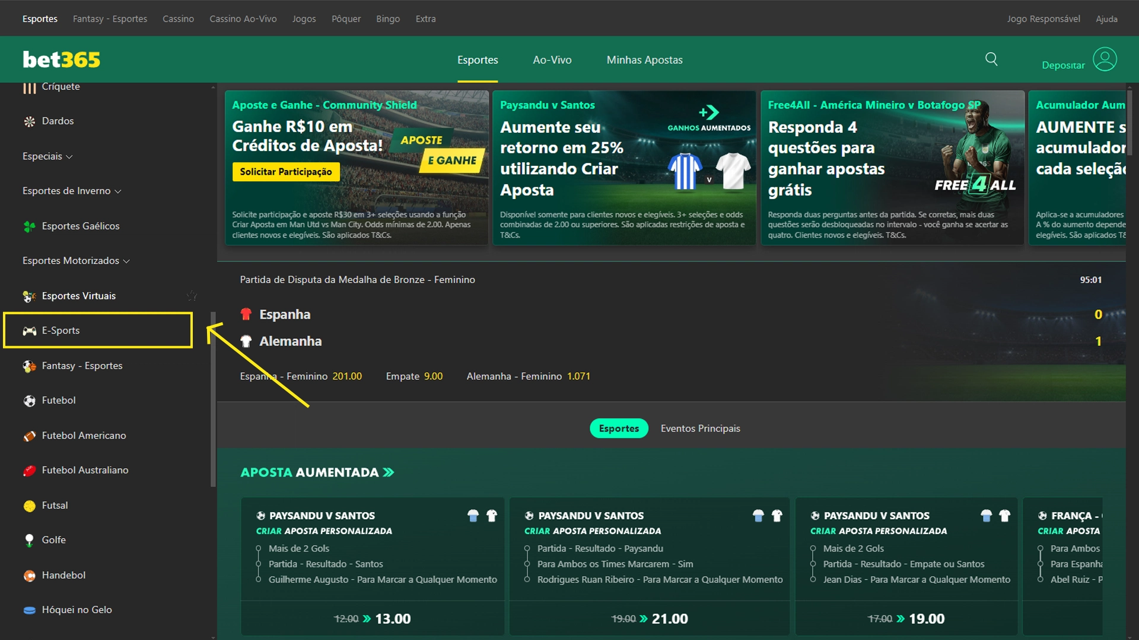This screenshot has width=1139, height=640.
Task: Expand the Esportes Motorizados section
Action: tap(76, 261)
